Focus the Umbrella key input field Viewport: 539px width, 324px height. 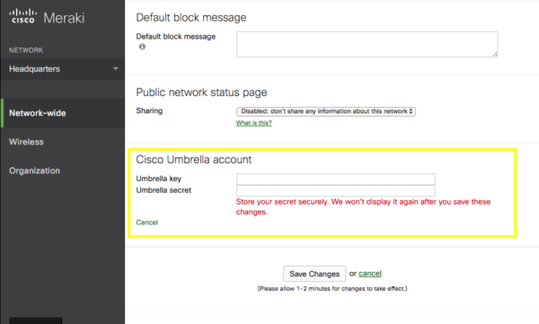[x=335, y=179]
